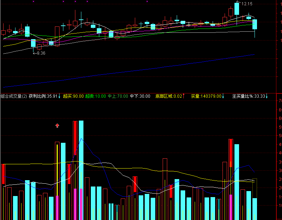
Task: Click the 获利比例:35.91 value label
Action: [43, 96]
